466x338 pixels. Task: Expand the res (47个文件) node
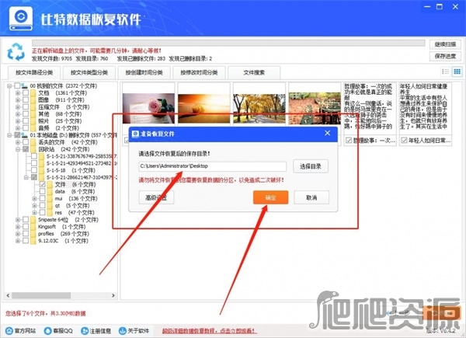(x=34, y=213)
